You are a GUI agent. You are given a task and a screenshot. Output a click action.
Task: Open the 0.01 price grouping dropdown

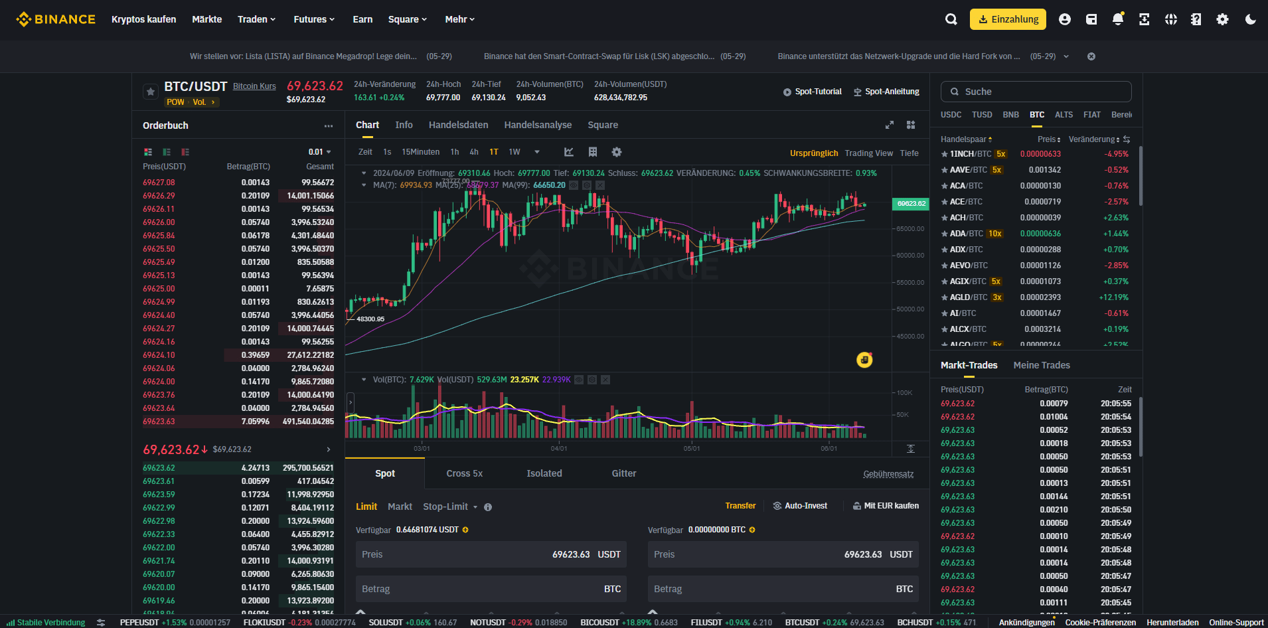[320, 152]
